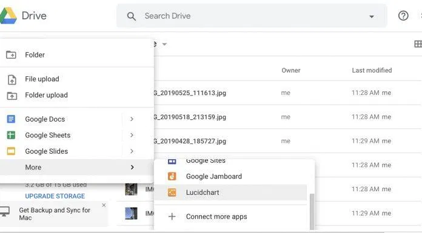Viewport: 422px width, 233px height.
Task: Open the My Drive dropdown arrow
Action: tap(164, 44)
